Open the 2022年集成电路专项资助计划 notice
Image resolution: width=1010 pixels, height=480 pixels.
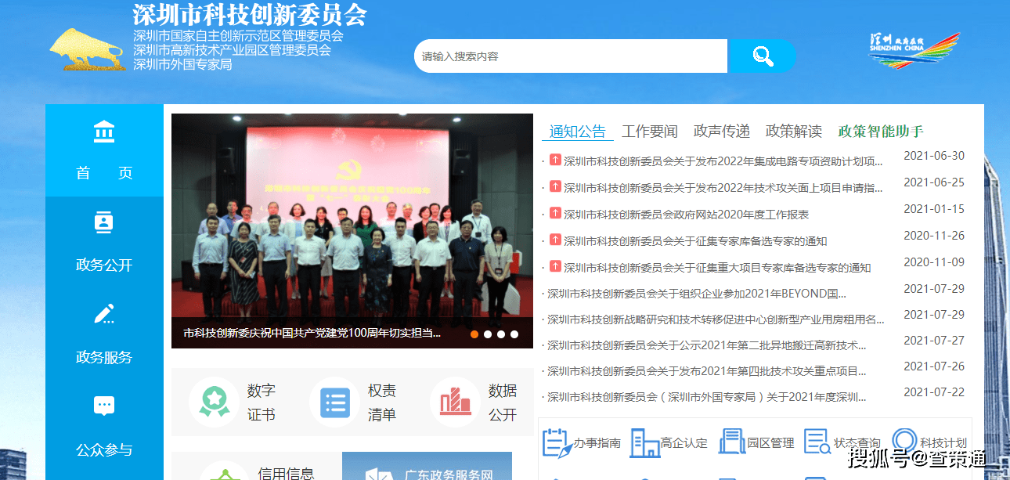tap(723, 161)
